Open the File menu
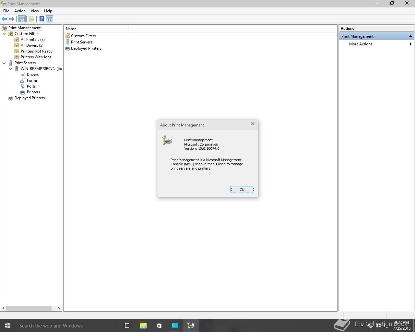The height and width of the screenshot is (332, 415). pyautogui.click(x=6, y=11)
